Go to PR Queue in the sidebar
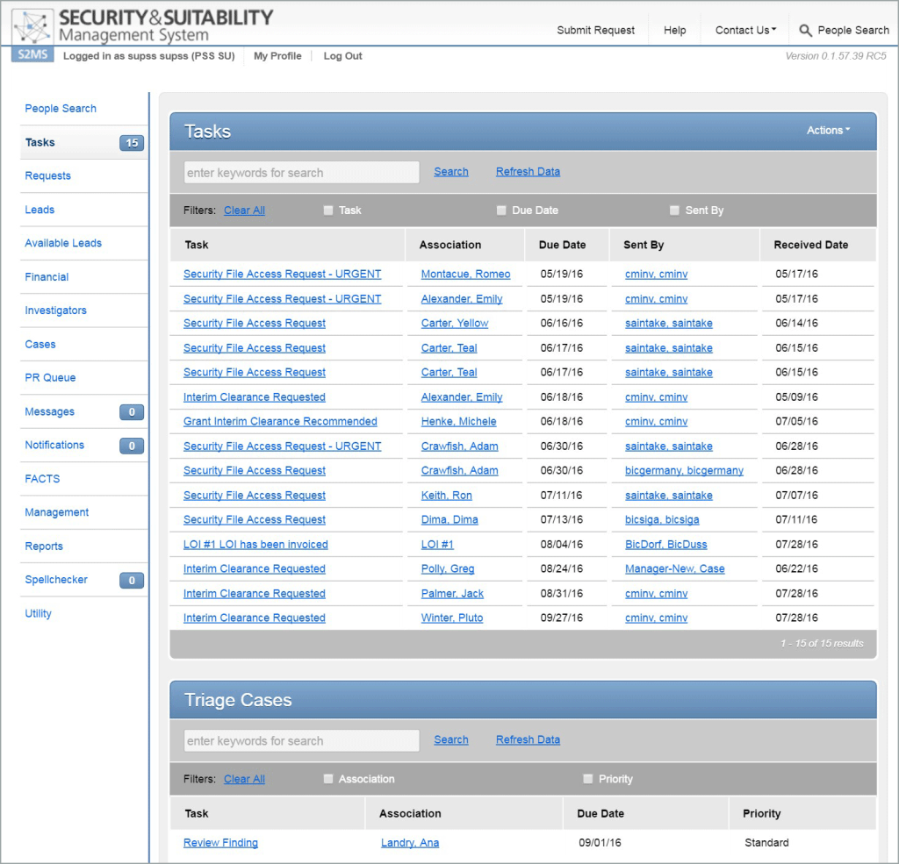899x864 pixels. [x=50, y=378]
